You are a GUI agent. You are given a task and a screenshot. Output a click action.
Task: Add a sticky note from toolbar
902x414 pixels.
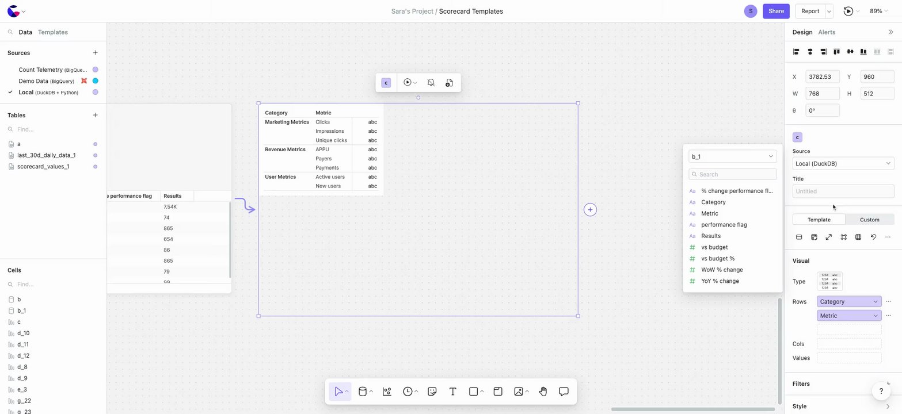tap(432, 392)
